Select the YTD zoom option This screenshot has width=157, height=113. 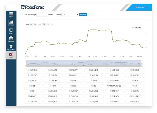pyautogui.click(x=44, y=24)
